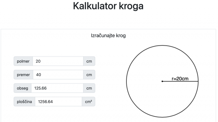Click the "polmer" label
This screenshot has width=218, height=122.
pyautogui.click(x=23, y=61)
